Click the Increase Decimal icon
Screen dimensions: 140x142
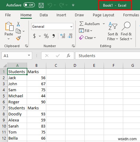pos(63,36)
